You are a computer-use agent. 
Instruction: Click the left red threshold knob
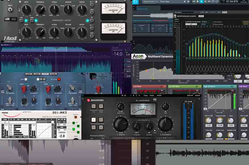point(24,89)
